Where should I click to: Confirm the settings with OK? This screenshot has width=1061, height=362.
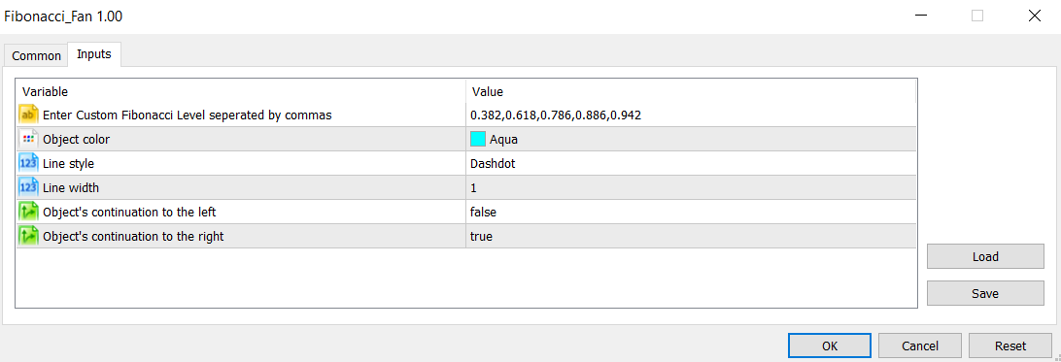click(x=830, y=346)
